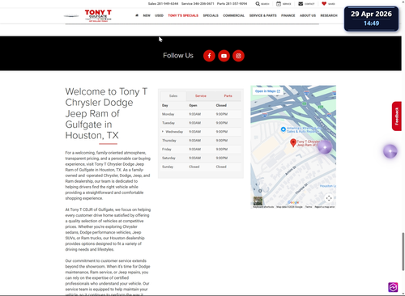Click the Saturday row in hours table

coord(201,158)
